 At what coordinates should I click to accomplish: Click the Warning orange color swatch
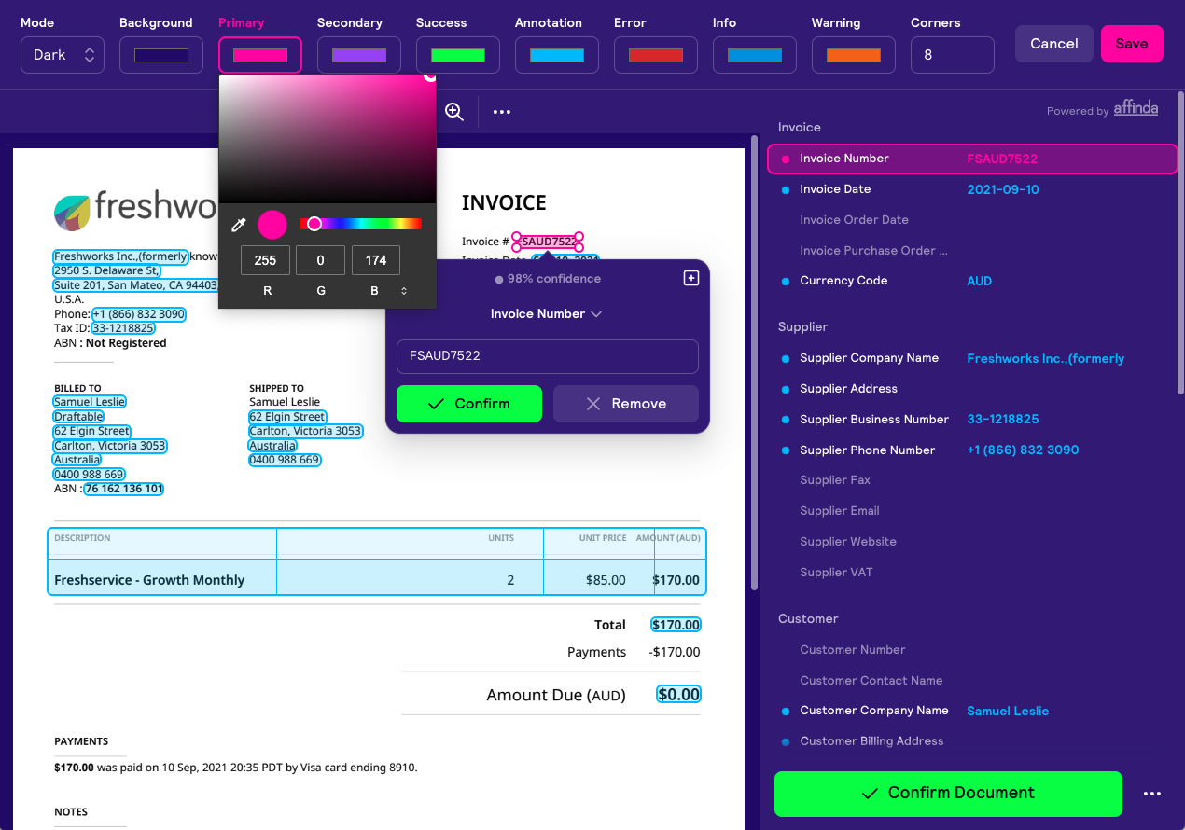[854, 55]
